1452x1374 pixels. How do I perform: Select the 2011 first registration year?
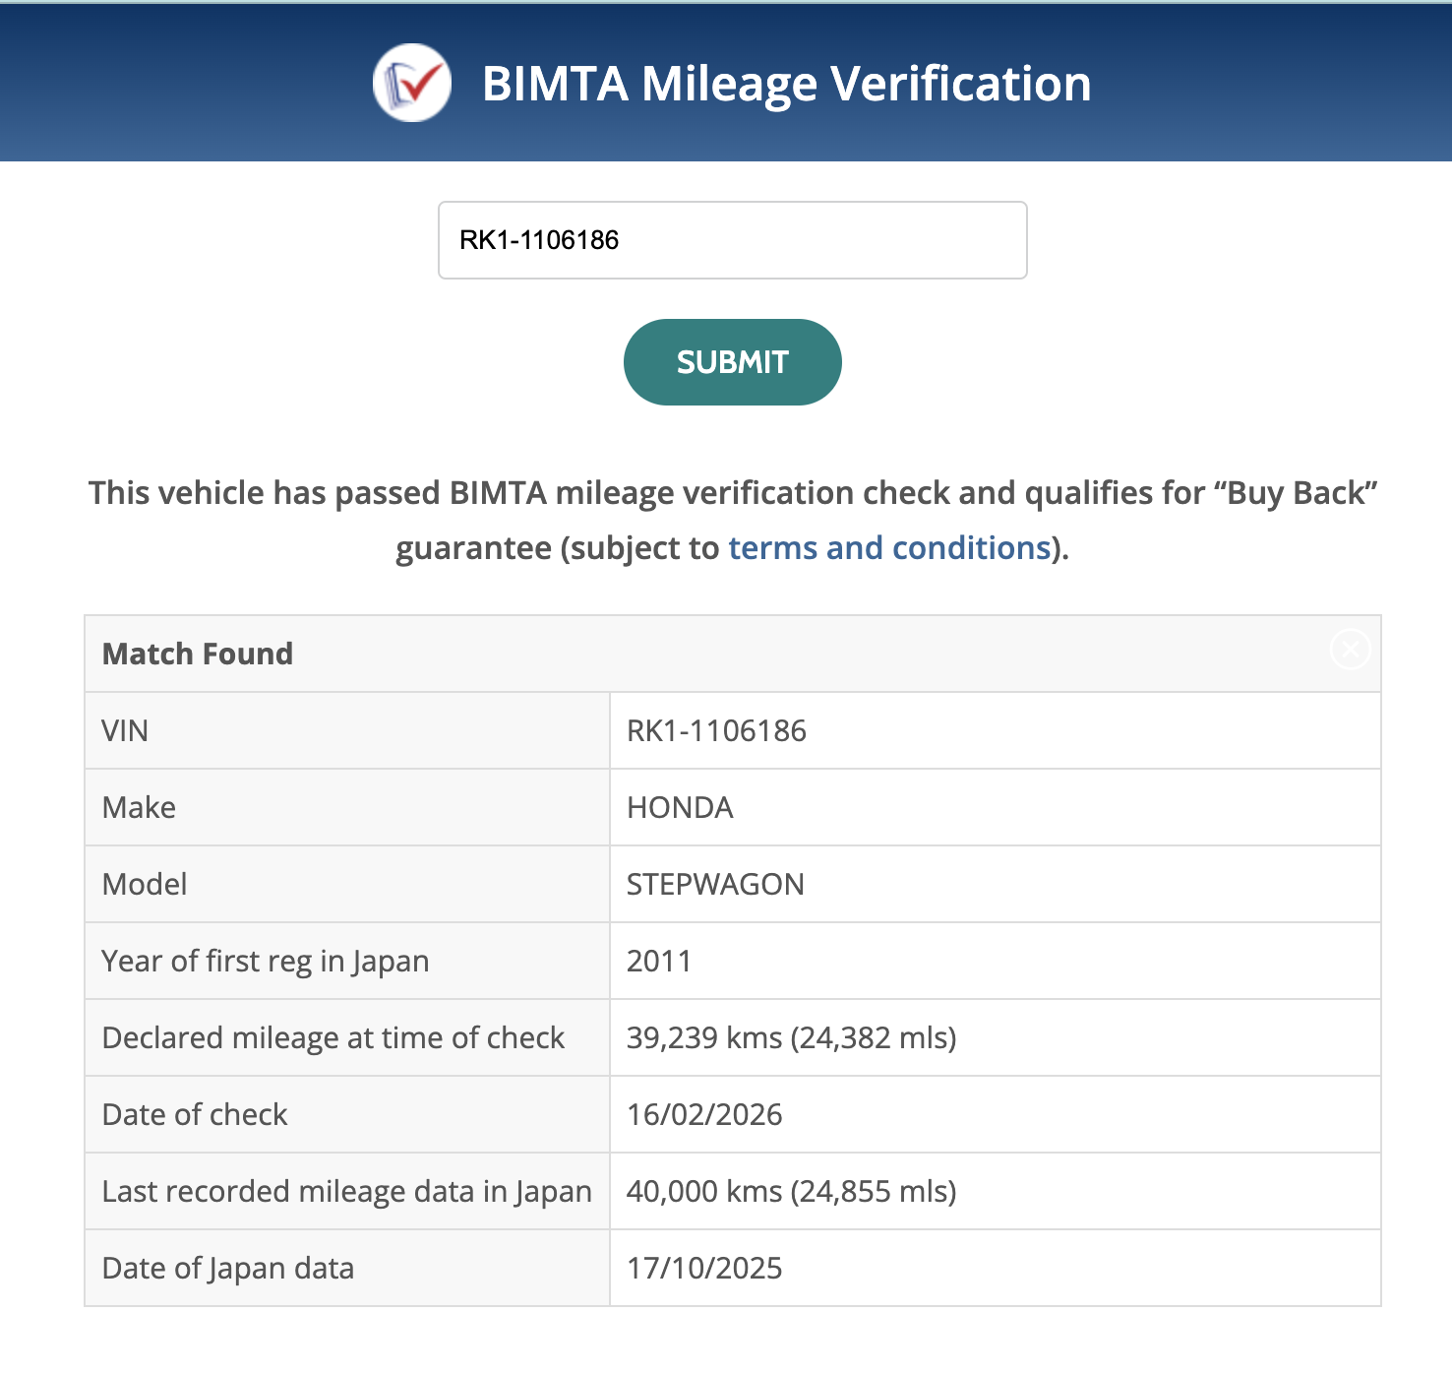[x=659, y=961]
